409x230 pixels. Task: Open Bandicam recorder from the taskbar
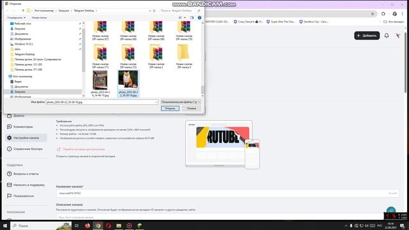pyautogui.click(x=129, y=226)
